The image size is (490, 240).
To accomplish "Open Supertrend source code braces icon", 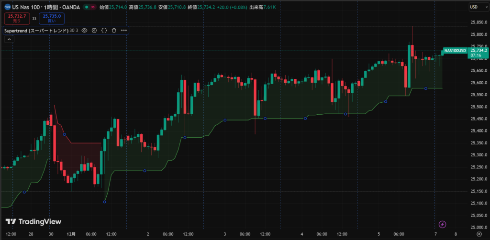I will (x=104, y=30).
